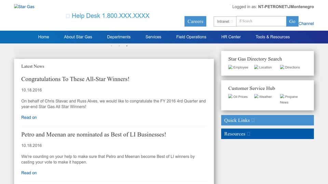
Task: Open the Departments menu
Action: [119, 37]
